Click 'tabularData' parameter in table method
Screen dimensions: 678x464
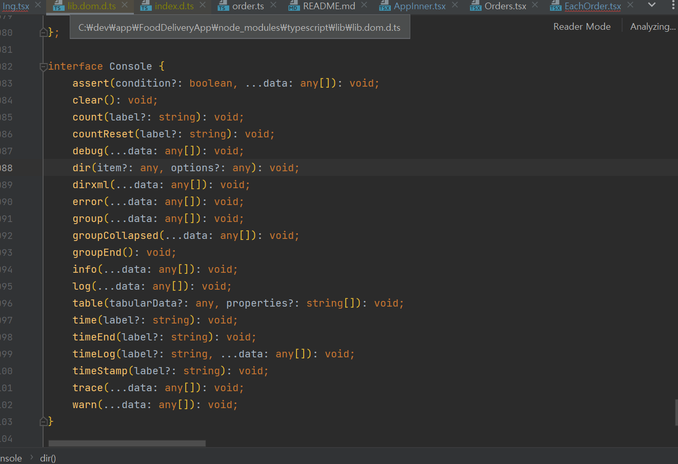tap(143, 304)
